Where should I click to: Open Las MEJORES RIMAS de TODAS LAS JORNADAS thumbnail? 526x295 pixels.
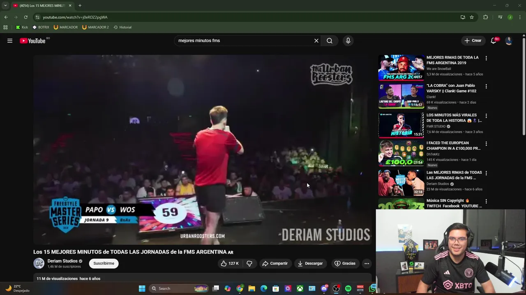pyautogui.click(x=401, y=183)
